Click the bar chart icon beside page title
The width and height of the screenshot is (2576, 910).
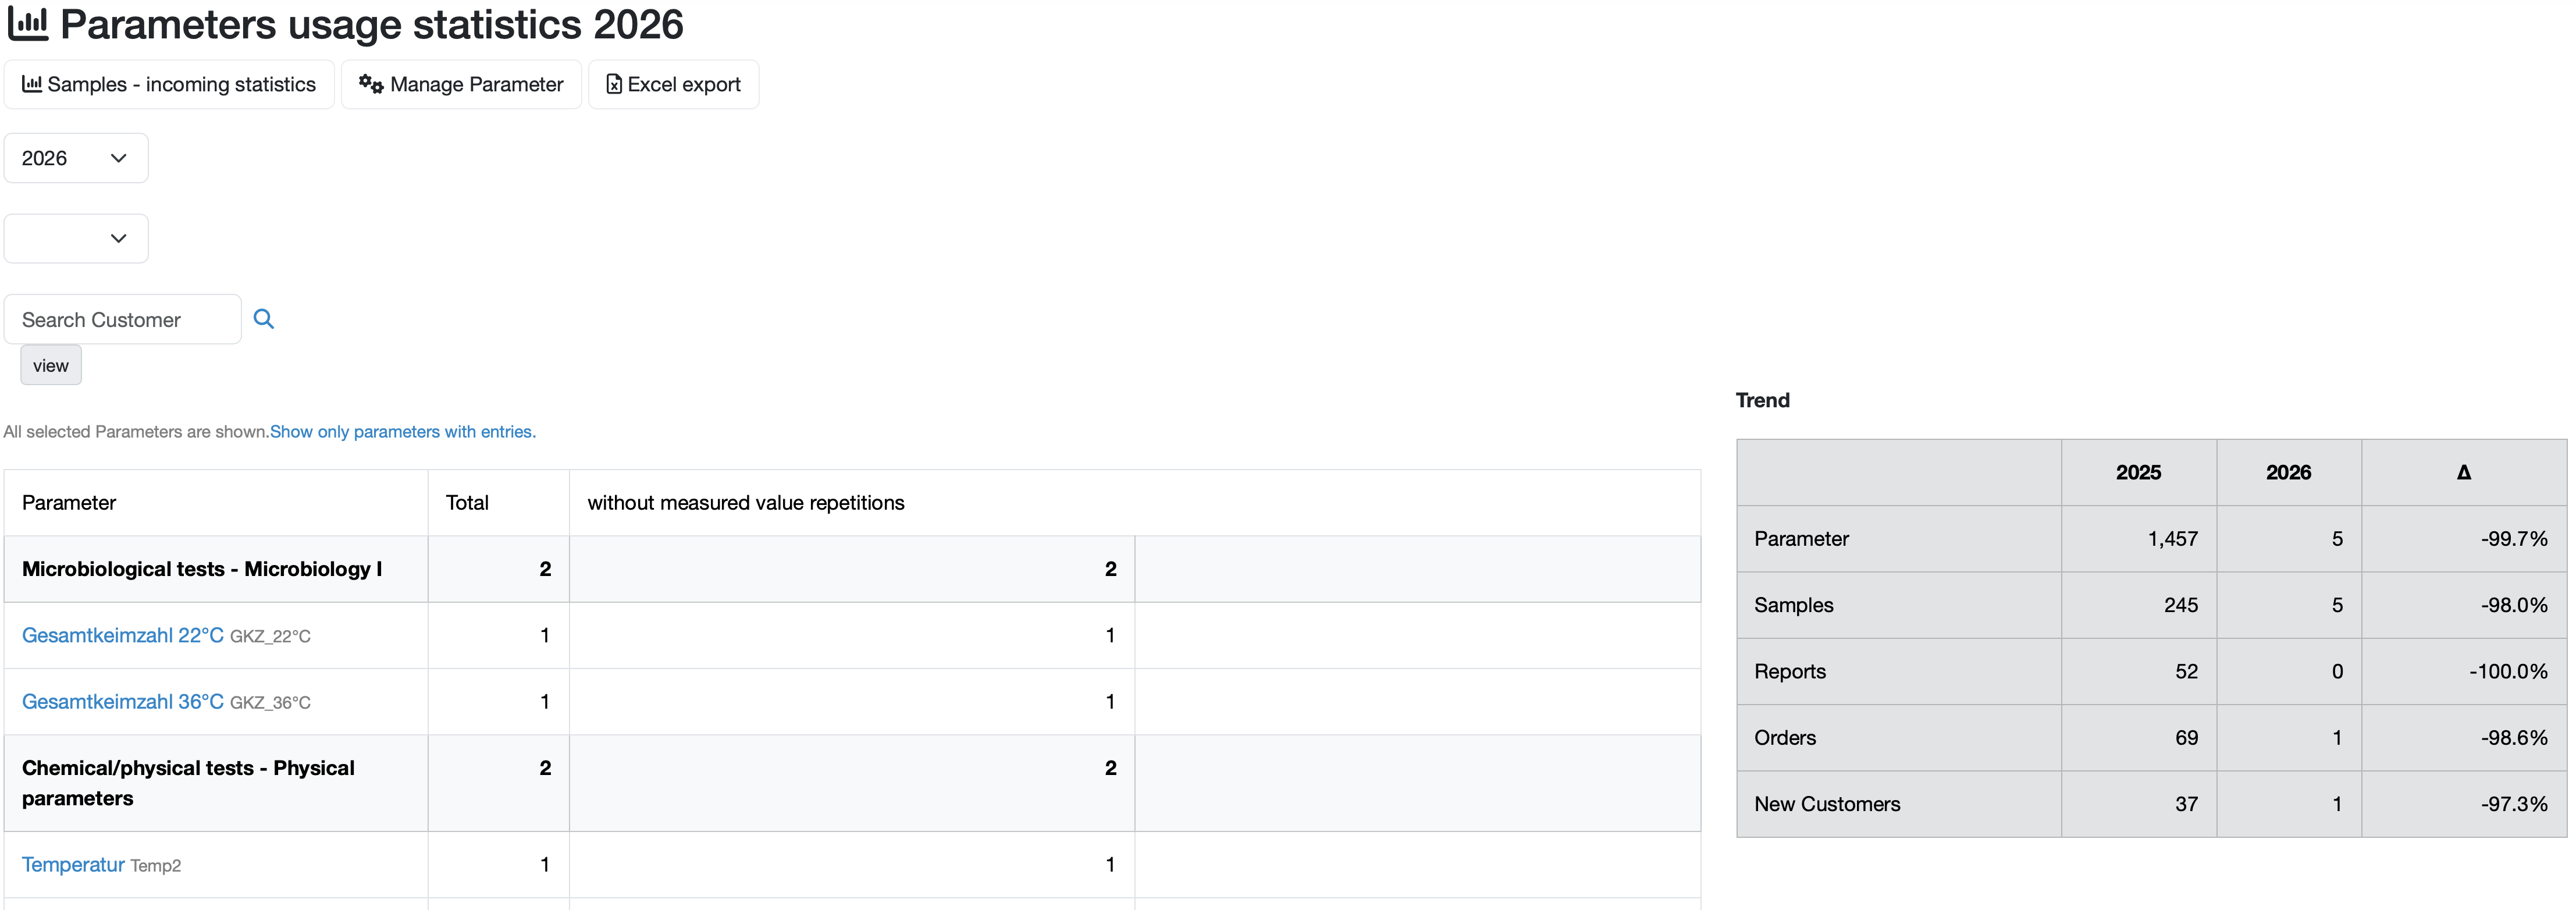pyautogui.click(x=28, y=24)
